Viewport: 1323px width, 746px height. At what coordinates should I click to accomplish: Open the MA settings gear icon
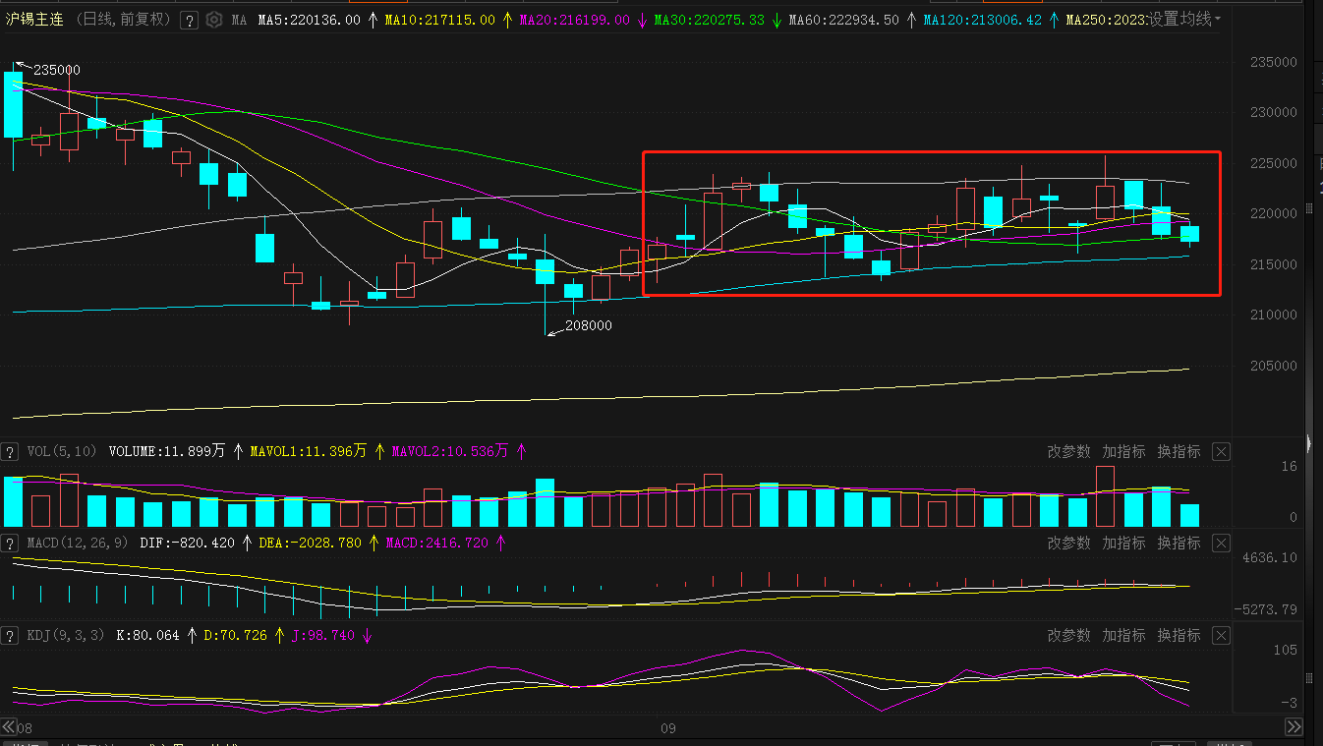click(x=214, y=20)
